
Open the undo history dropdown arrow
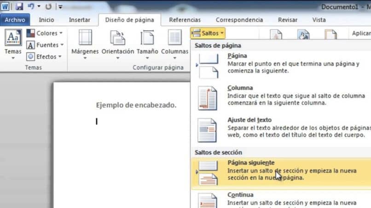[x=39, y=6]
